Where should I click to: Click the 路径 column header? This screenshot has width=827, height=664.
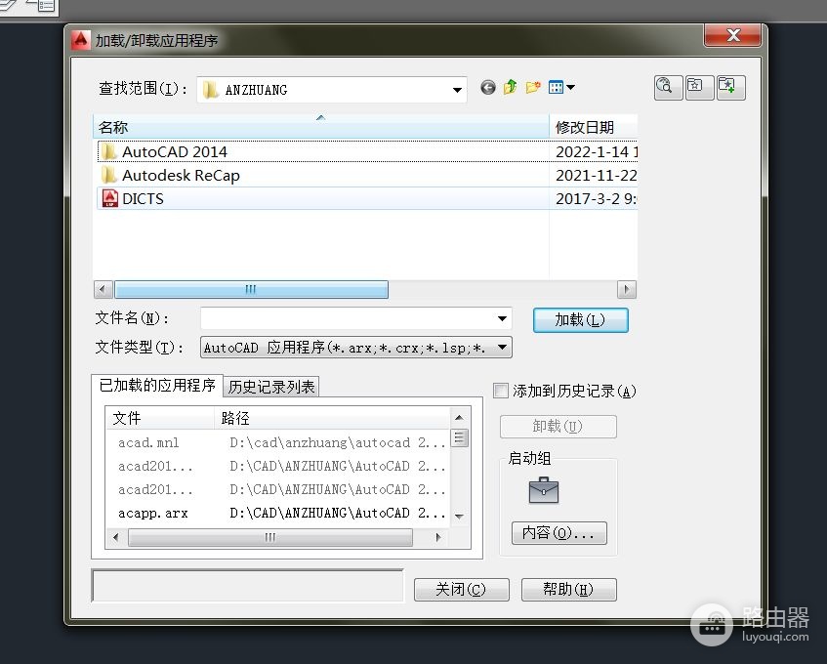point(332,418)
